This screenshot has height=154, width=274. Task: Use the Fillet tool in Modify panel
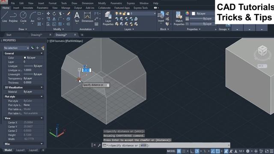point(60,19)
